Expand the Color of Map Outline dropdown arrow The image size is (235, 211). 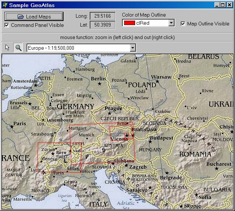tap(171, 23)
